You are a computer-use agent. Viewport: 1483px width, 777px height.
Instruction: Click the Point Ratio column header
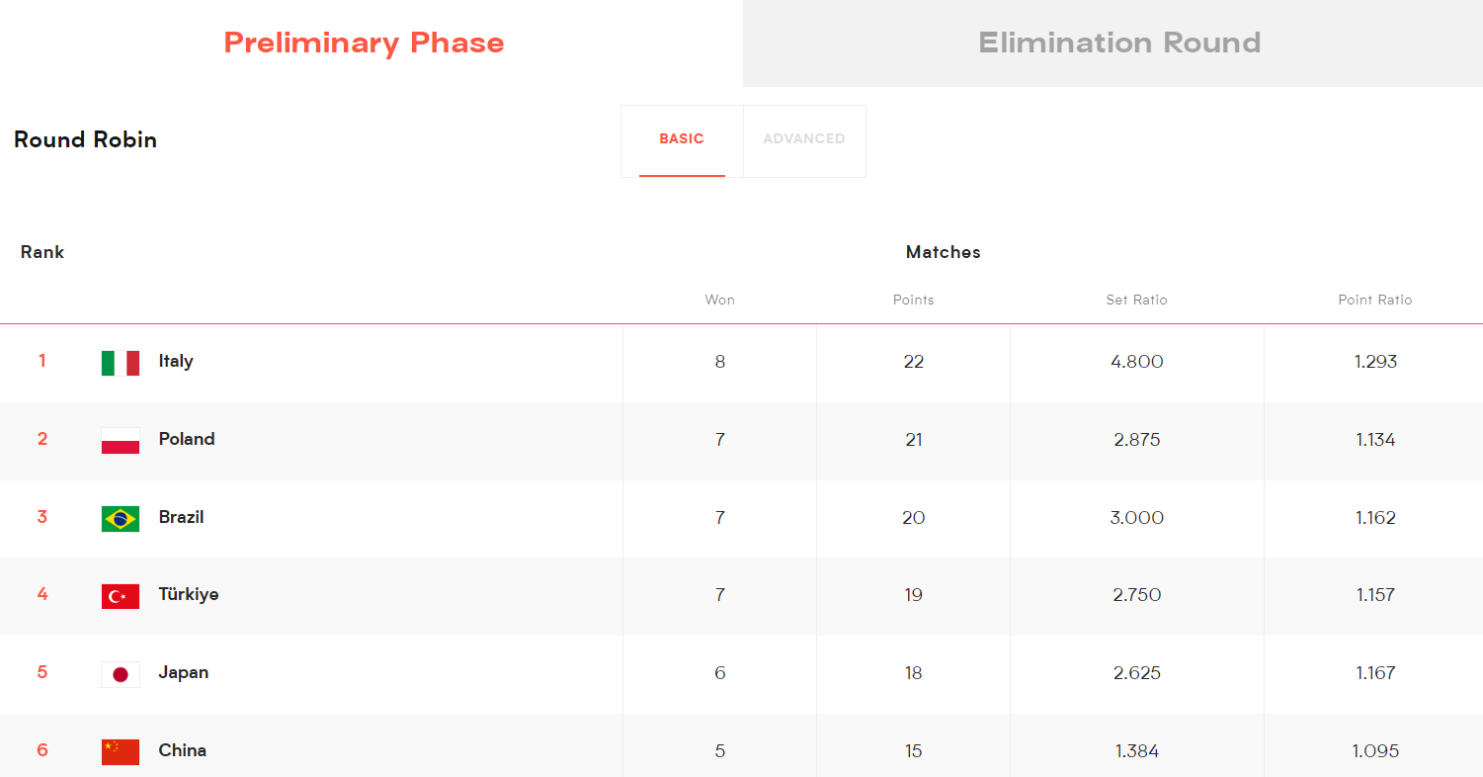tap(1375, 300)
